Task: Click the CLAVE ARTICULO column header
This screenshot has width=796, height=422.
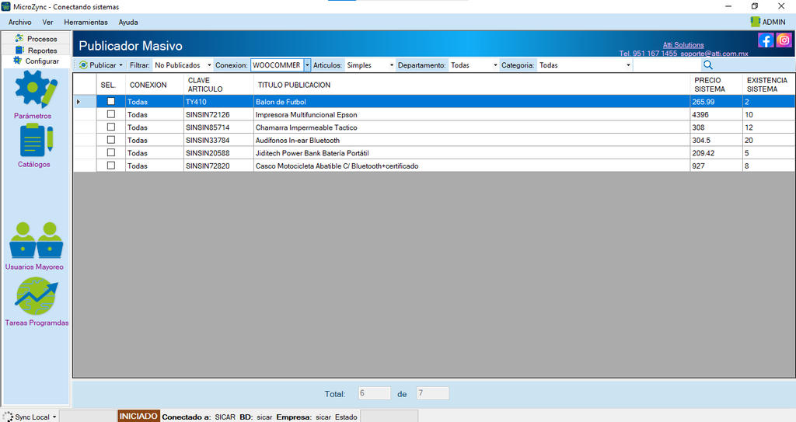Action: [218, 84]
